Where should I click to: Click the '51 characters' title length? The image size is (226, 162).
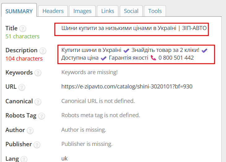pyautogui.click(x=22, y=36)
